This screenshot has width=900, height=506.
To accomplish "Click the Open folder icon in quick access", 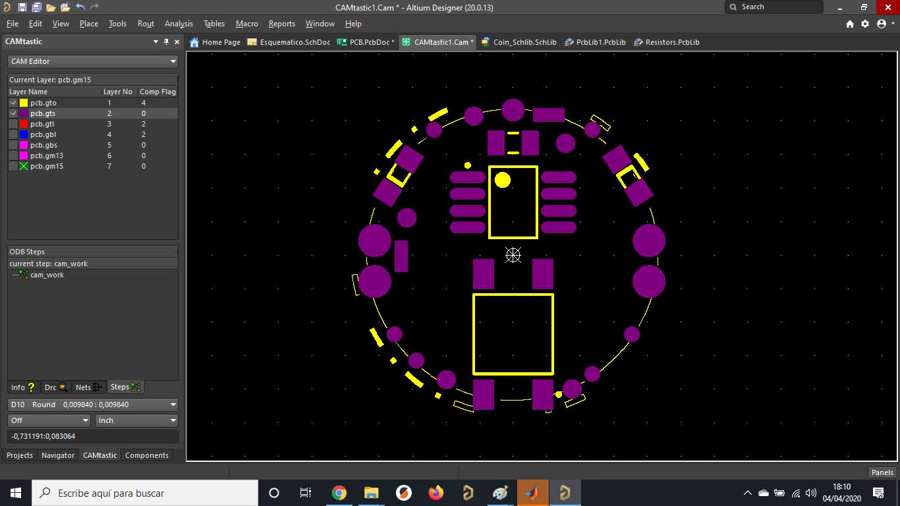I will tap(51, 7).
